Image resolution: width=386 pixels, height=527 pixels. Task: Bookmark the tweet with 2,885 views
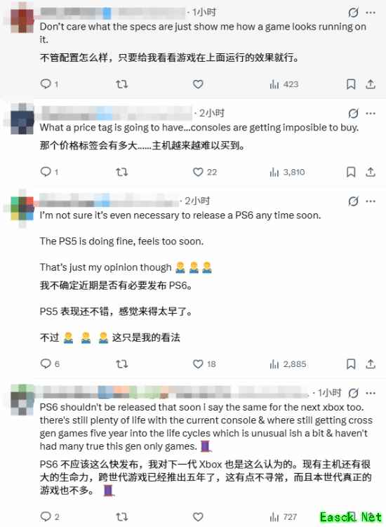click(351, 364)
